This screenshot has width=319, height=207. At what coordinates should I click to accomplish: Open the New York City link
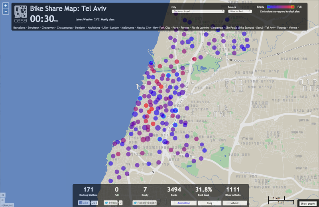pos(161,28)
